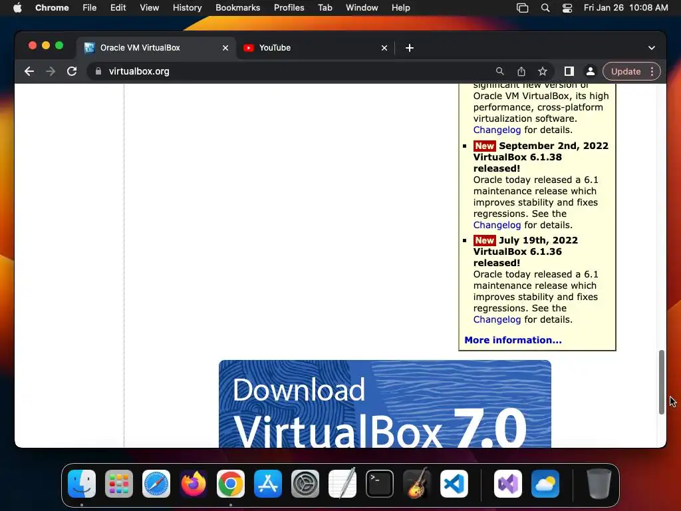Launch Safari from the dock
Viewport: 681px width, 511px height.
[x=156, y=484]
